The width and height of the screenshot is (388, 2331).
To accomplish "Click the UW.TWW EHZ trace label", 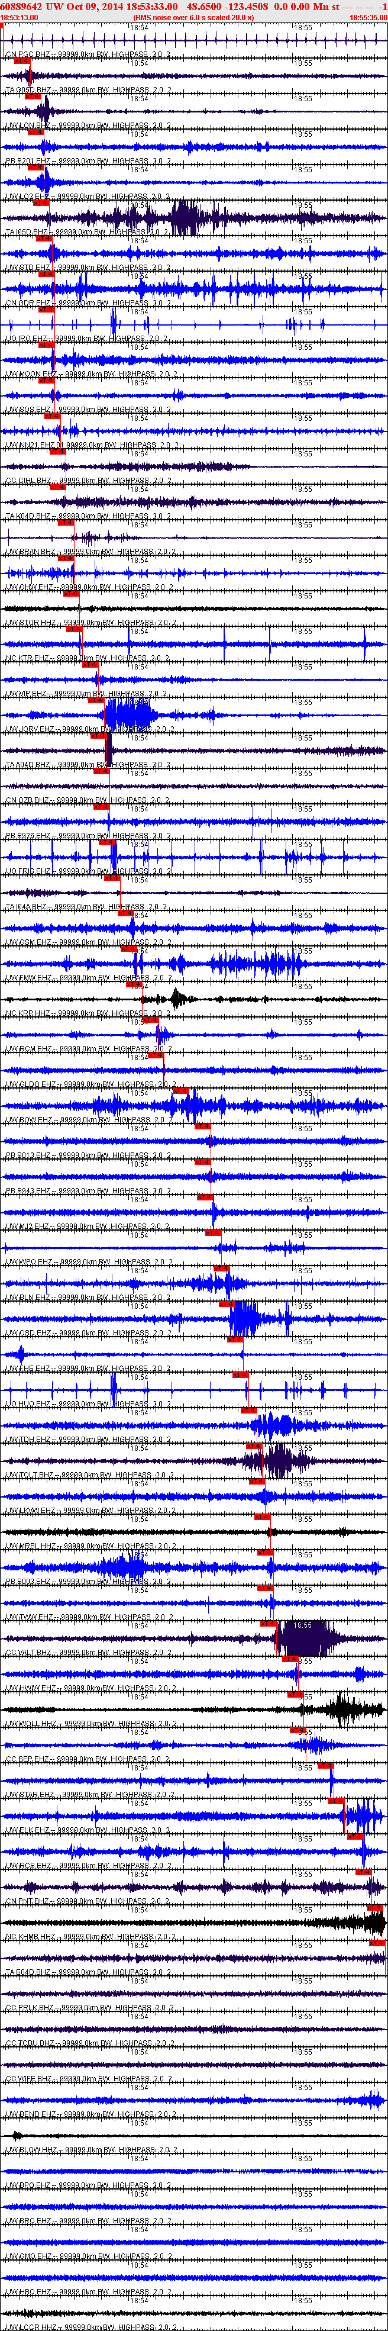I will click(89, 1616).
